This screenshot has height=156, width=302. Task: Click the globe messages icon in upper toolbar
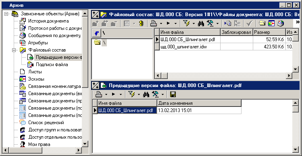(280, 23)
